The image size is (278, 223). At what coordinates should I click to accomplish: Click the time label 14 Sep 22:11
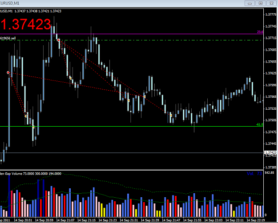tap(234, 220)
